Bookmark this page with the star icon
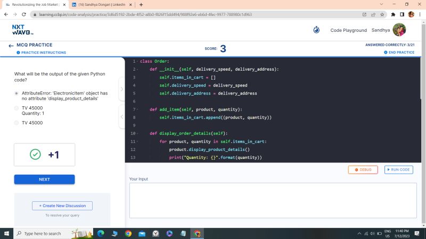 pyautogui.click(x=382, y=14)
